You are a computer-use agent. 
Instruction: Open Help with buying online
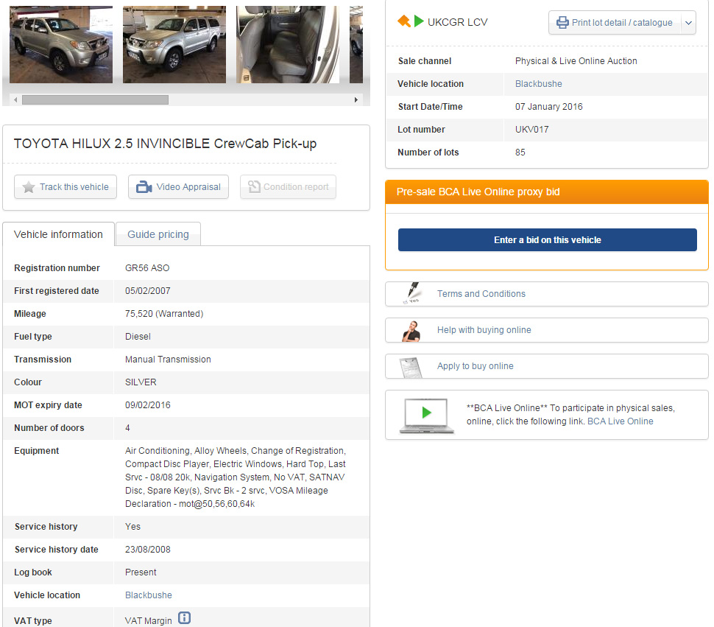click(x=484, y=330)
